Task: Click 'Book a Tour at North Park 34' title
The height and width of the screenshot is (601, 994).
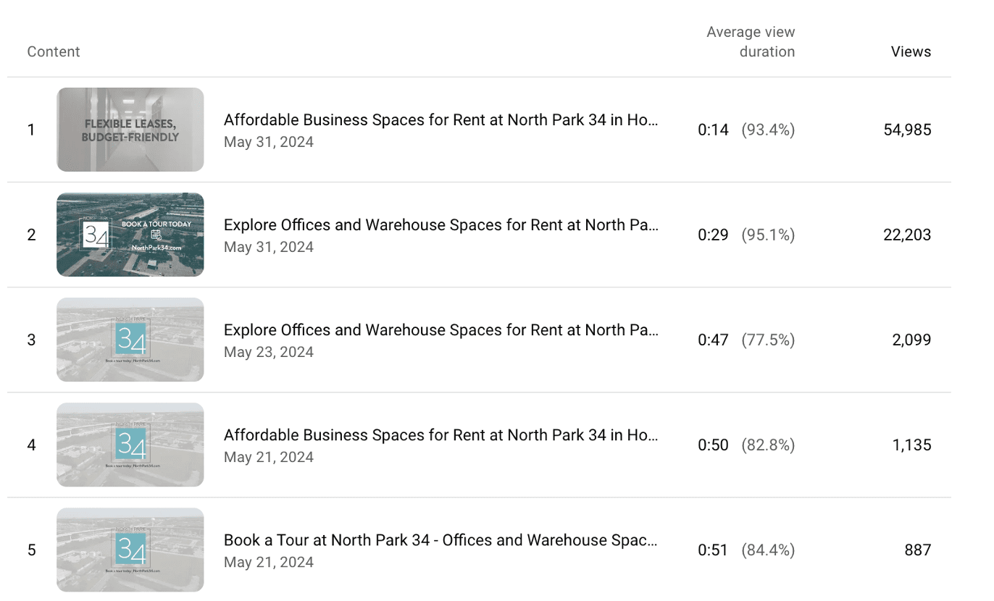Action: pos(440,539)
